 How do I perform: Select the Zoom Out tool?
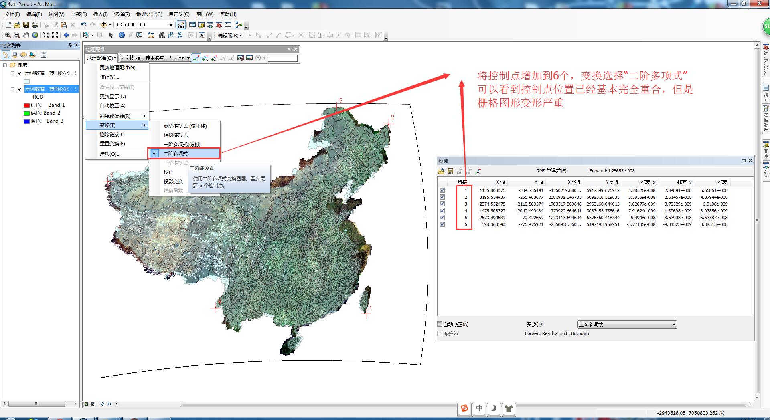coord(17,35)
